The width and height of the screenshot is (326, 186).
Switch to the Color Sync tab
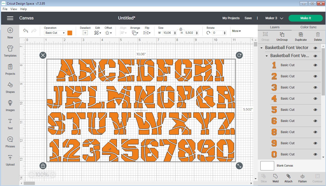click(308, 27)
